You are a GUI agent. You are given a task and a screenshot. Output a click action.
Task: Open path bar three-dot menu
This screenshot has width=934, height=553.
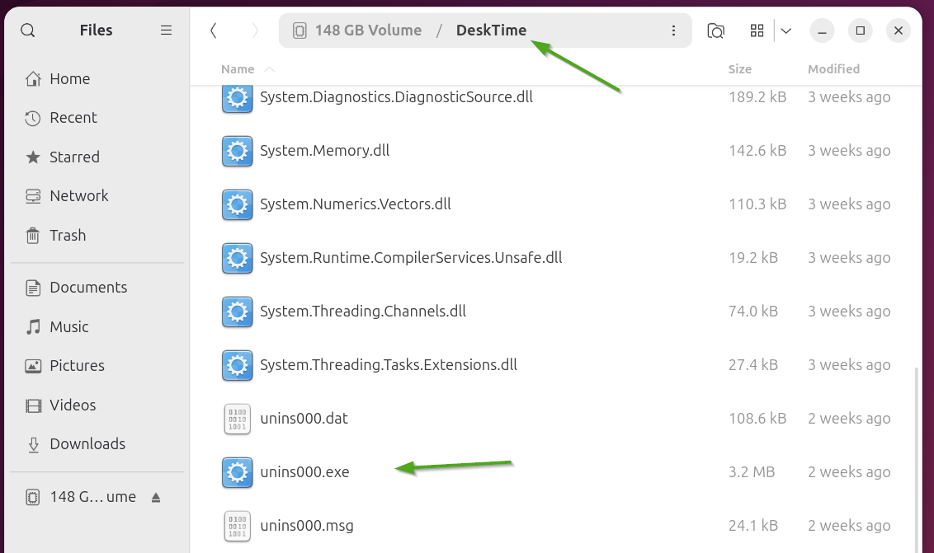673,30
